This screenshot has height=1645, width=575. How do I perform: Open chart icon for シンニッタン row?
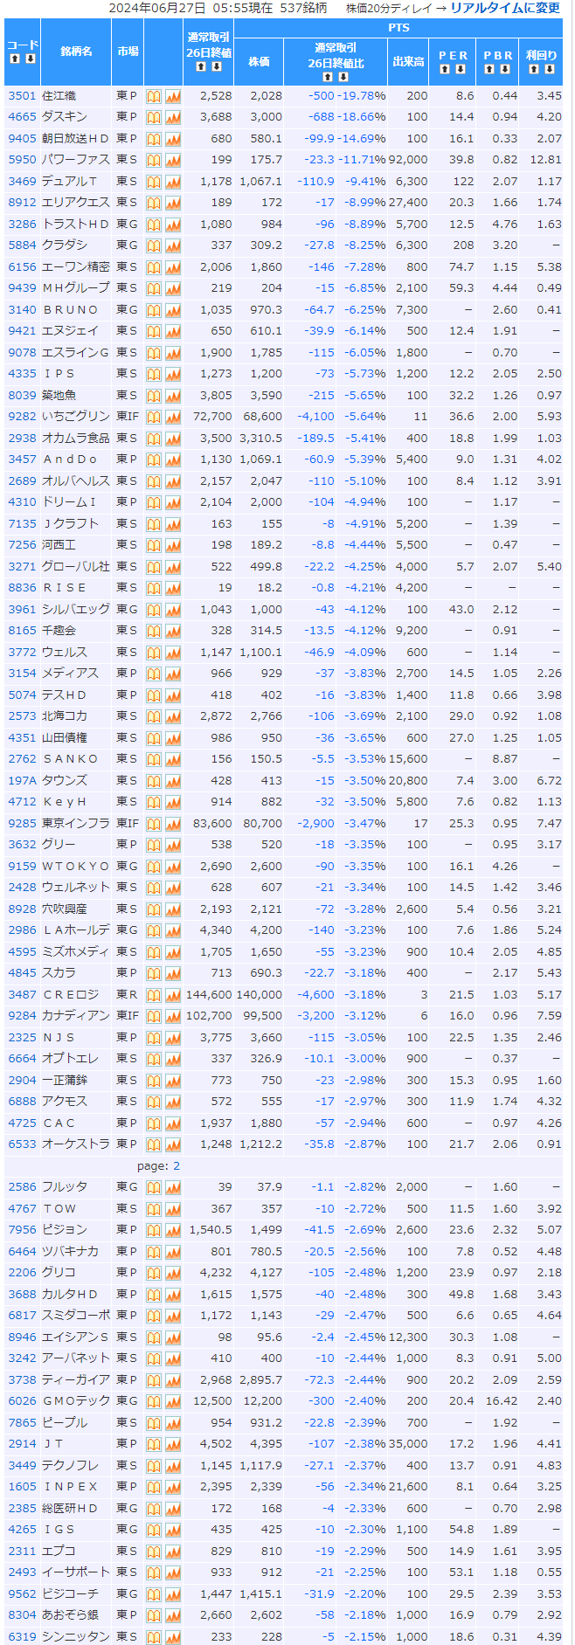[x=173, y=1637]
